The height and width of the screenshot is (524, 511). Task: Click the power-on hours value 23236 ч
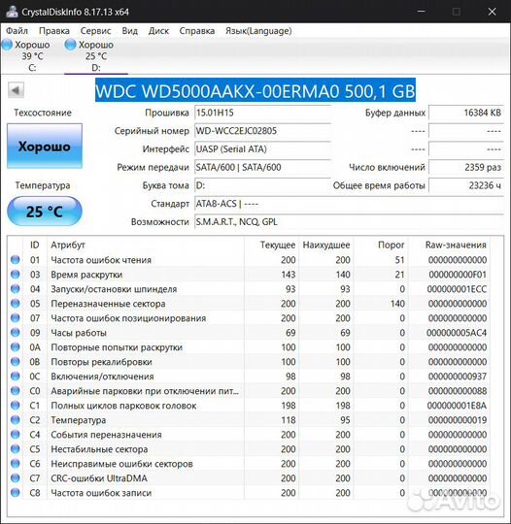click(x=466, y=185)
